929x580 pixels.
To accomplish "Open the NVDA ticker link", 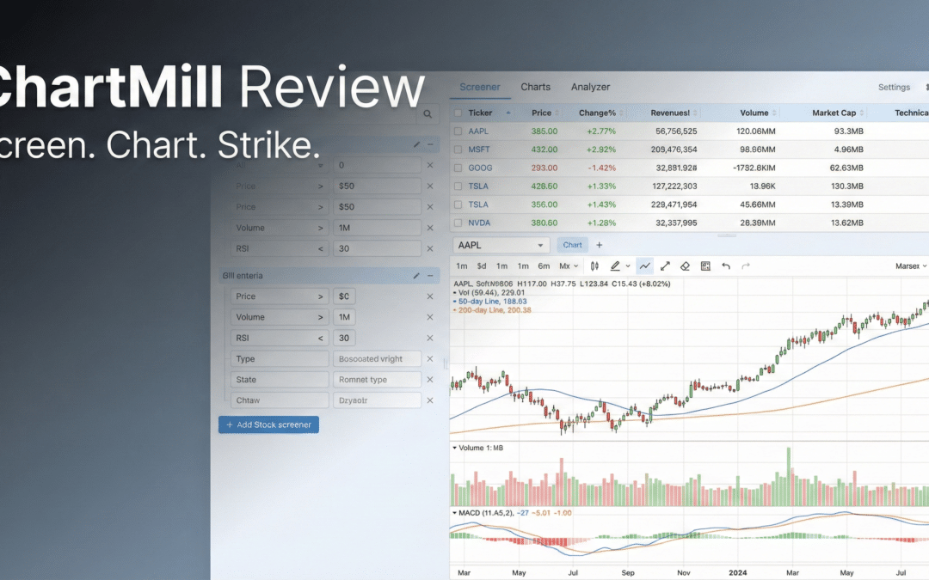I will (479, 223).
